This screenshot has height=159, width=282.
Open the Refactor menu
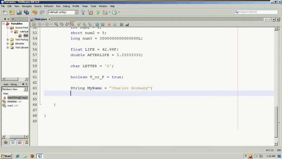click(48, 6)
